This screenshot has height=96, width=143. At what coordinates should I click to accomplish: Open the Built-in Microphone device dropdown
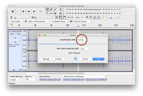(x=39, y=21)
